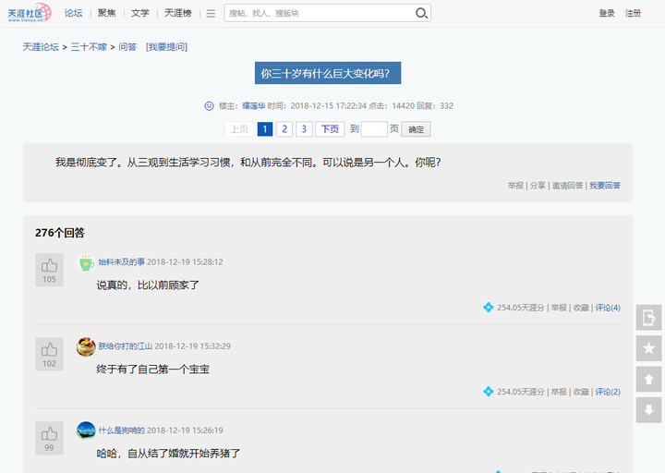The image size is (665, 473).
Task: Click answer text 说真的，比以前顾家了
Action: pos(148,285)
